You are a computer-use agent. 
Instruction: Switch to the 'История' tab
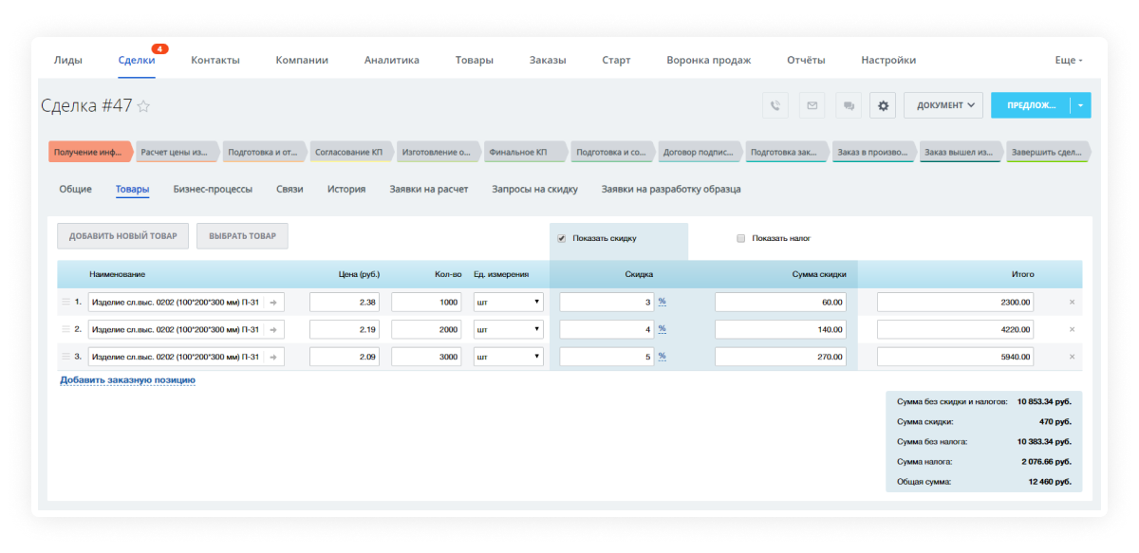(346, 189)
